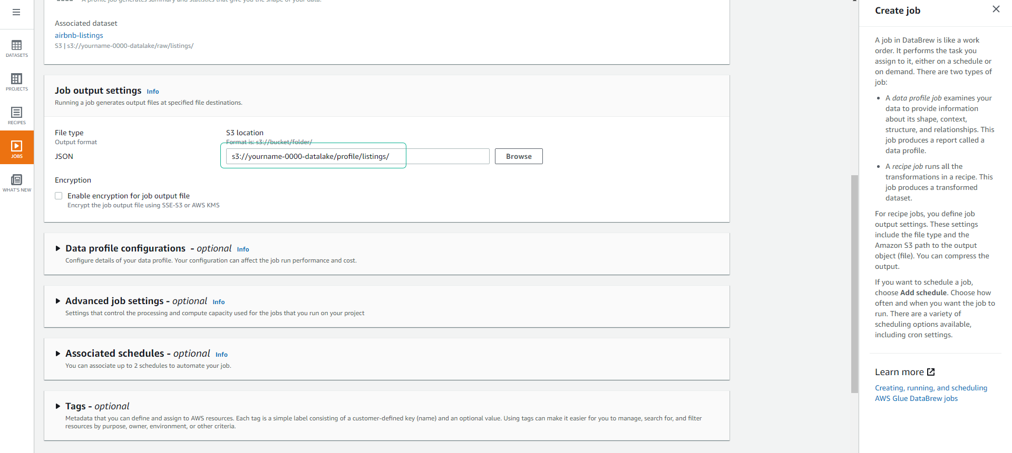This screenshot has width=1012, height=453.
Task: Click the Learn more external link icon
Action: click(931, 372)
